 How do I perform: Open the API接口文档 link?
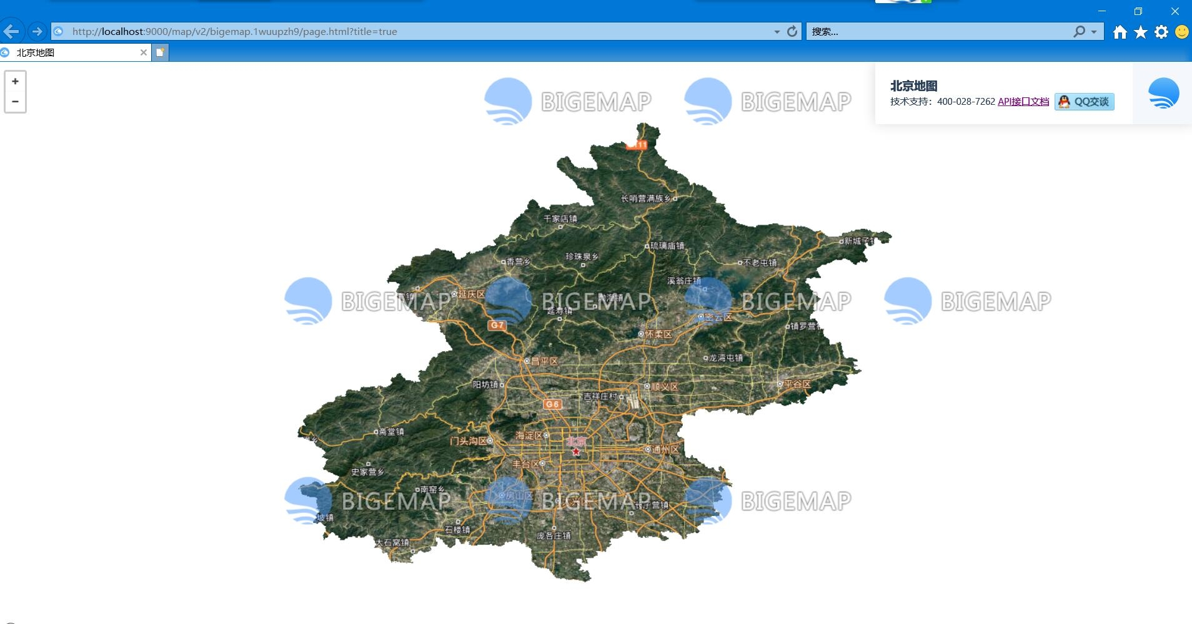pos(1023,102)
